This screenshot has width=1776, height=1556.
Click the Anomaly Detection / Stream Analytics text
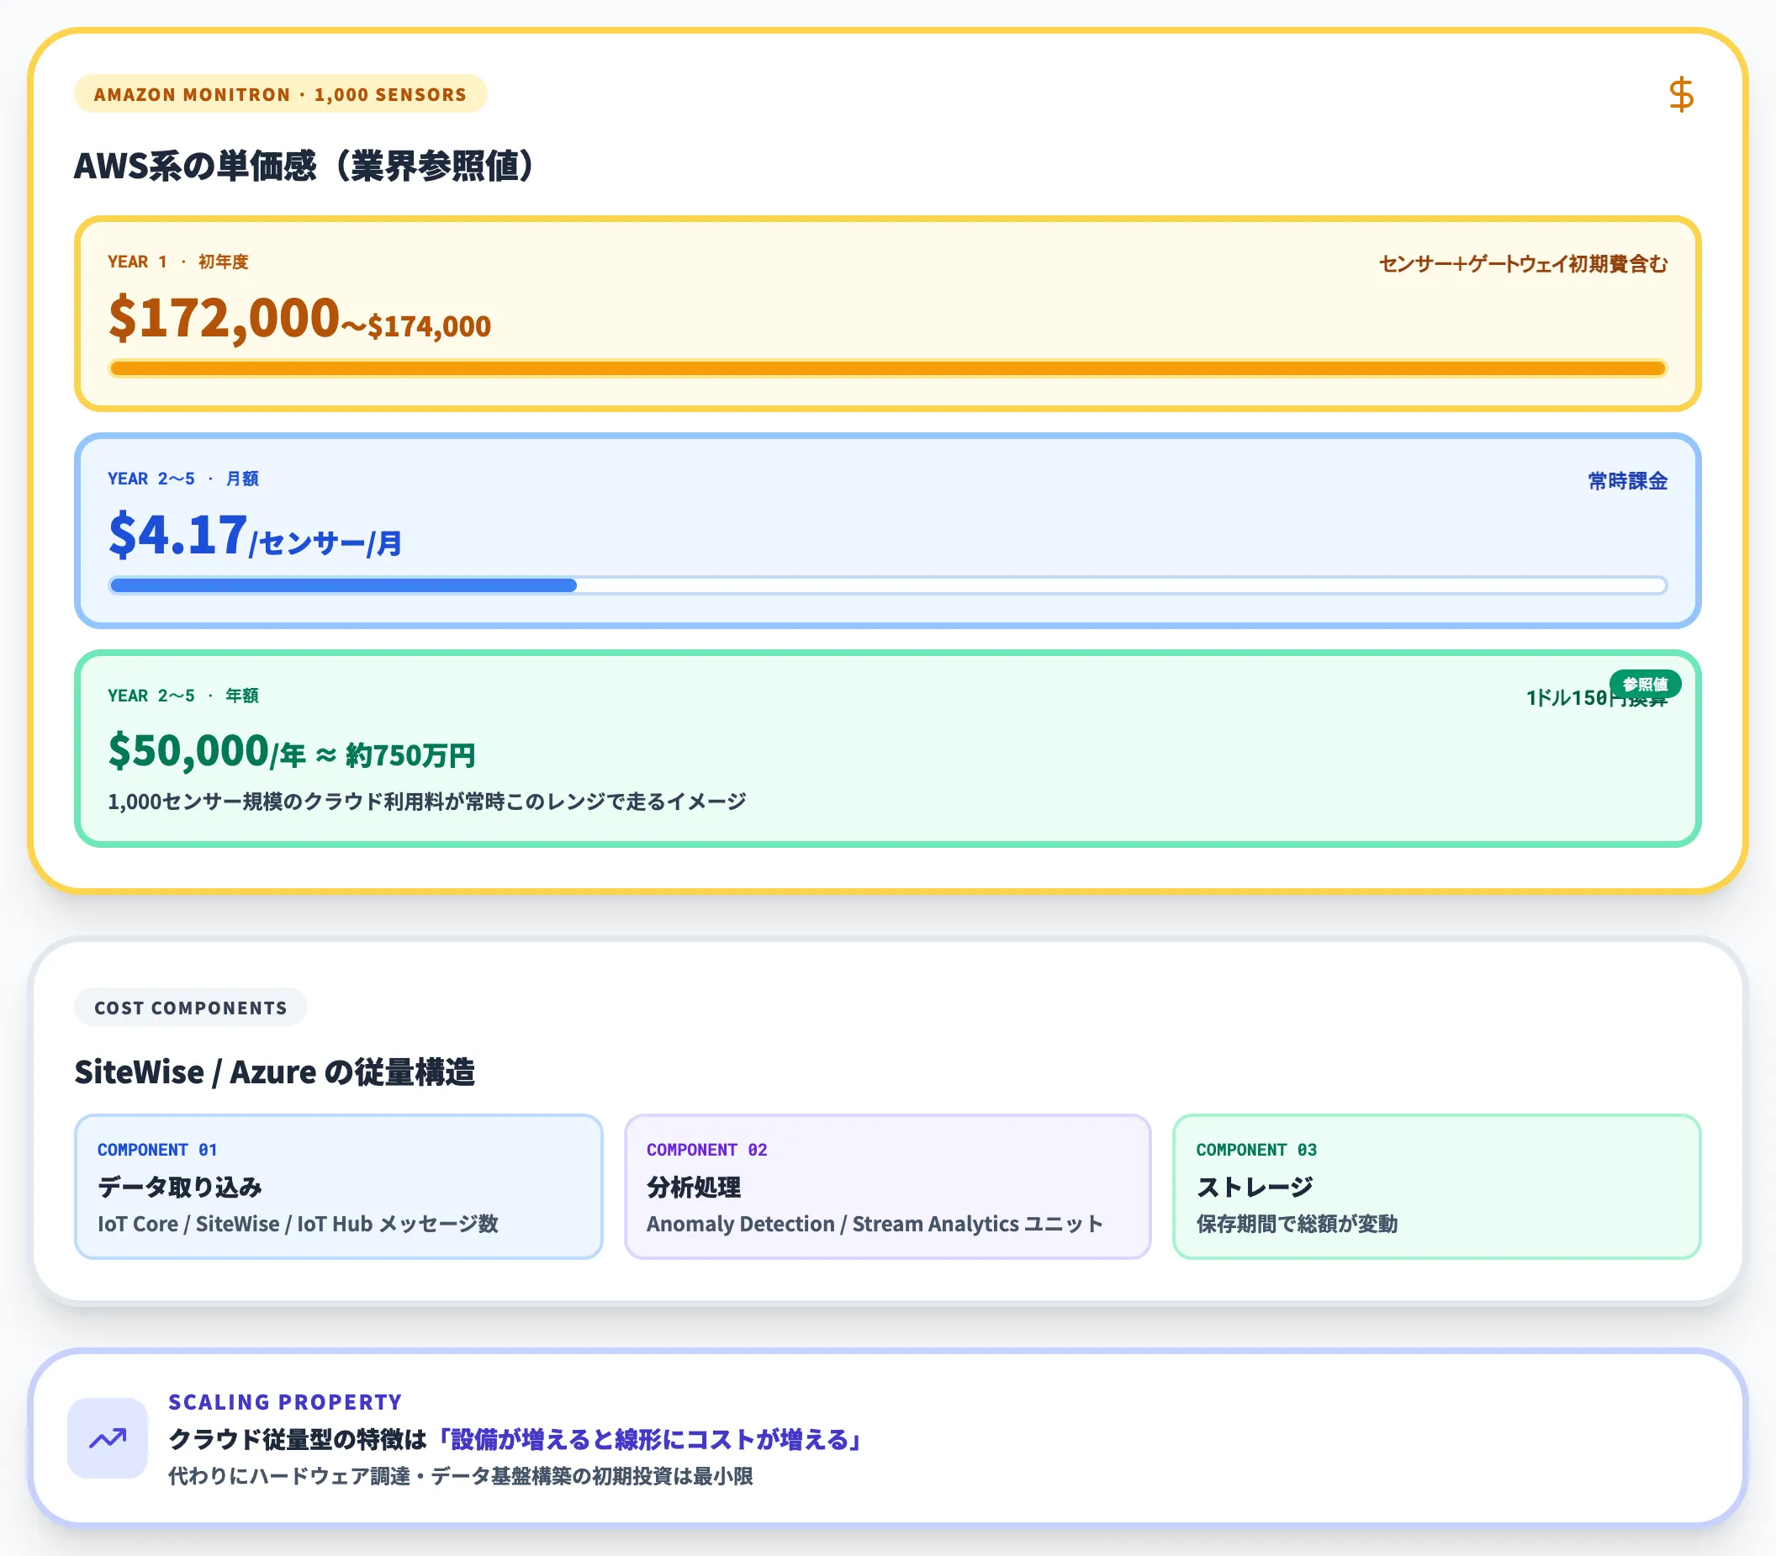point(874,1225)
